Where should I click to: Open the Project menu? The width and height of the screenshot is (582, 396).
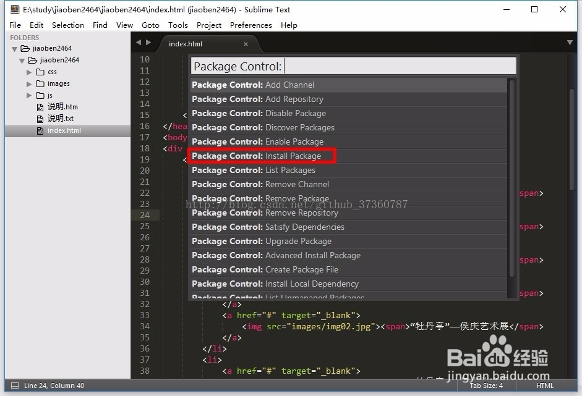[209, 25]
